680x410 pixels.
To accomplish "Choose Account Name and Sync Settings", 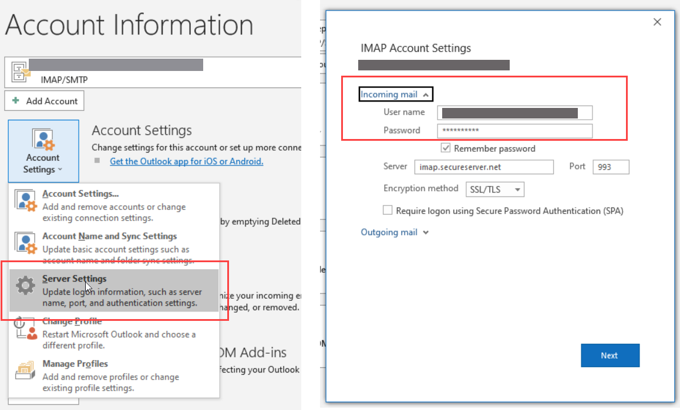I will coord(114,248).
